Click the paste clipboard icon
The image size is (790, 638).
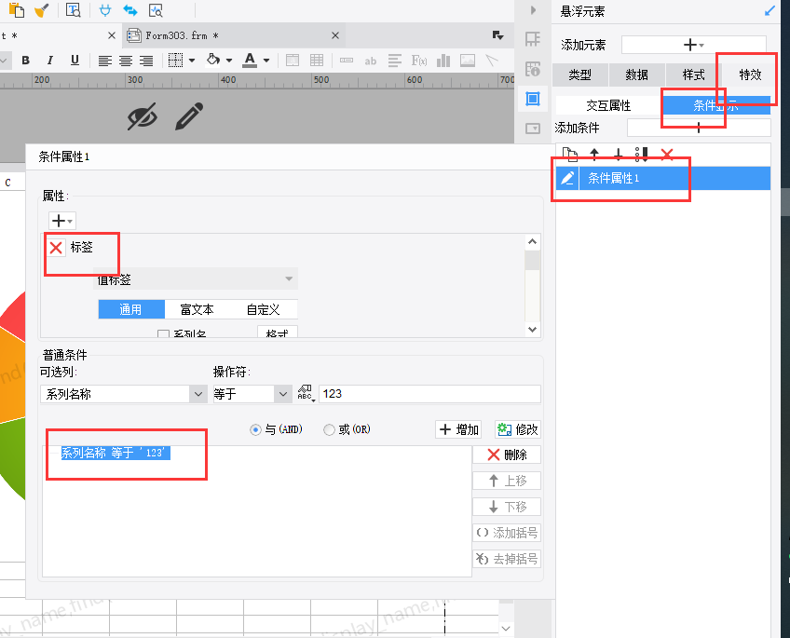(x=17, y=9)
